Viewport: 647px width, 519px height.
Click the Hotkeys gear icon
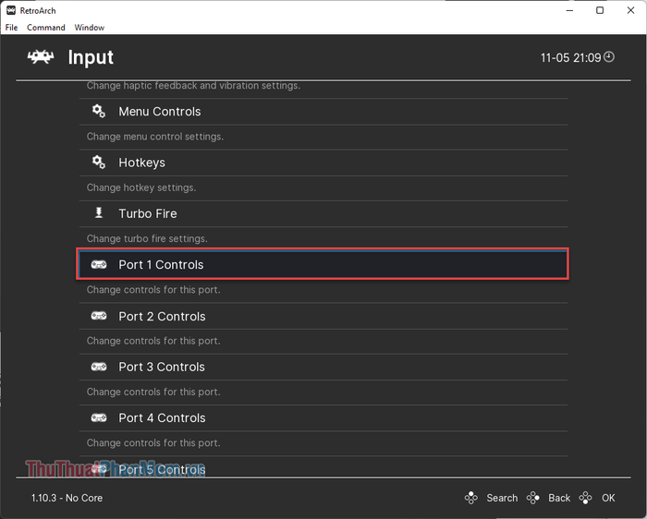pos(99,162)
